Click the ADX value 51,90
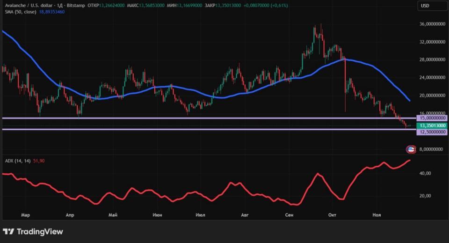This screenshot has height=243, width=449. (x=39, y=161)
